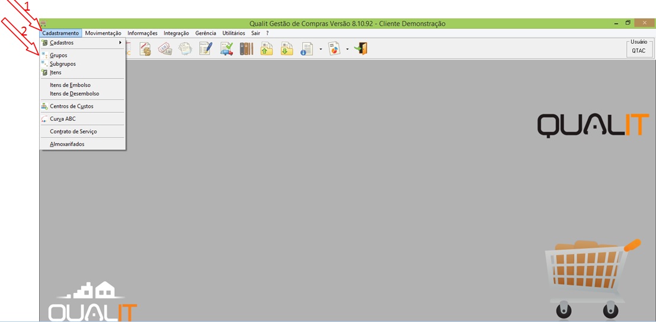Expand the Cadastros submenu
Viewport: 656px width, 322px height.
click(82, 43)
